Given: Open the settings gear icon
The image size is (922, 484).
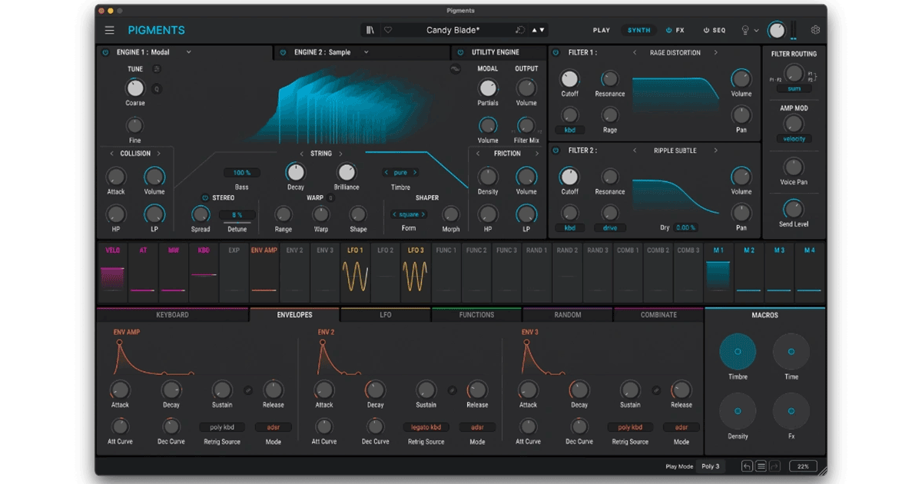Looking at the screenshot, I should [x=815, y=30].
